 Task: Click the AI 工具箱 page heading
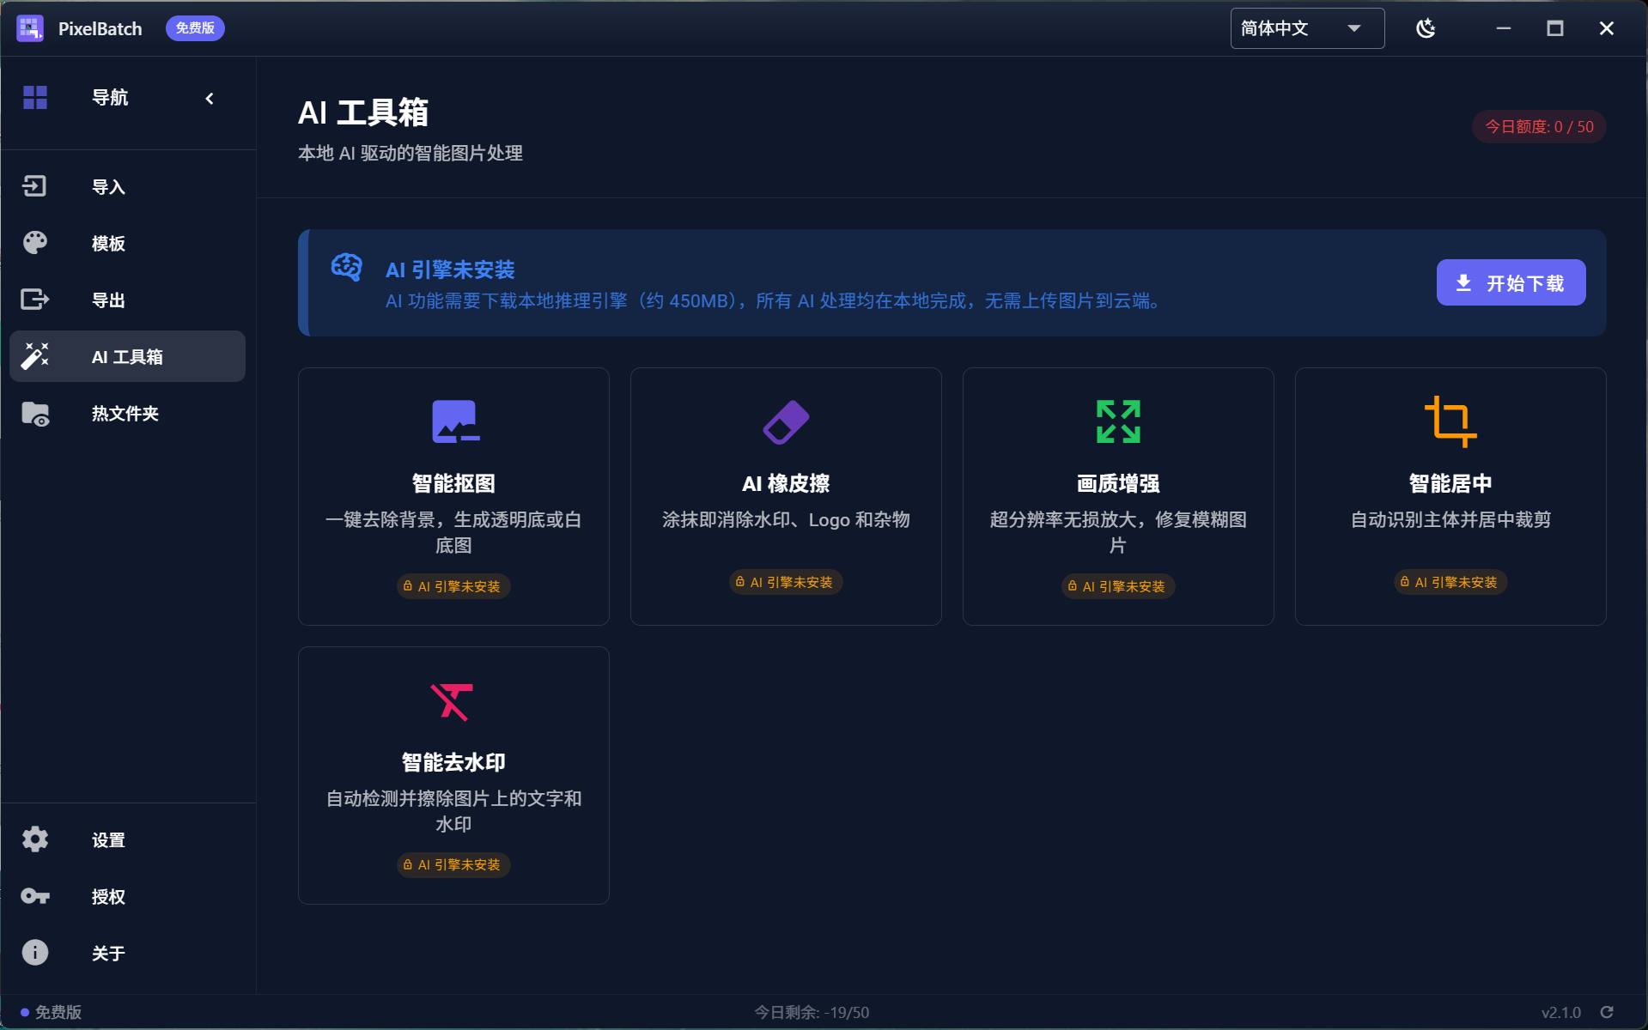click(363, 112)
